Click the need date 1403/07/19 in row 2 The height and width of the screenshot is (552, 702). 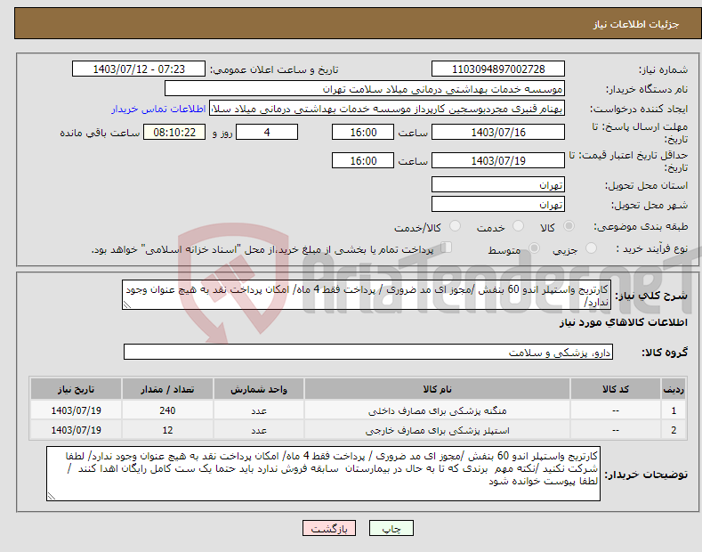76,430
